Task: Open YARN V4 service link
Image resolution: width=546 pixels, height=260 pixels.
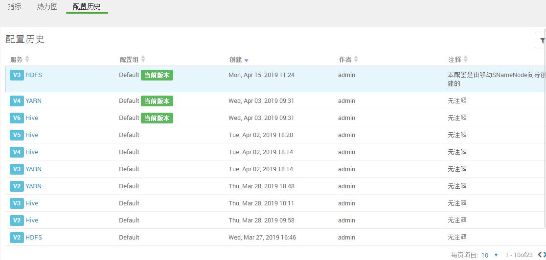Action: point(33,101)
